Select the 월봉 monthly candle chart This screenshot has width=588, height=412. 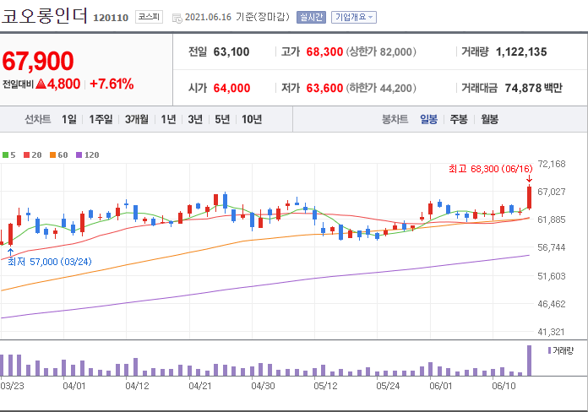489,120
